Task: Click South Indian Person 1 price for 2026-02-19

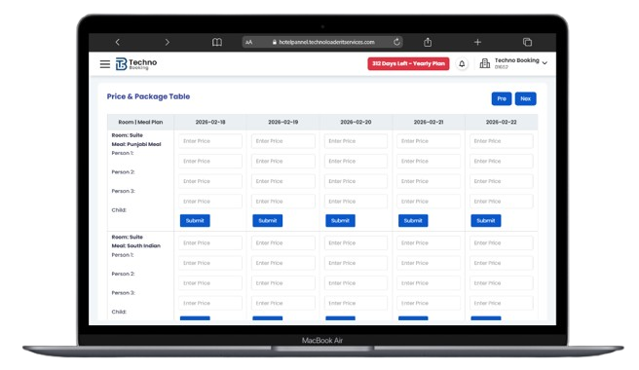Action: 283,242
